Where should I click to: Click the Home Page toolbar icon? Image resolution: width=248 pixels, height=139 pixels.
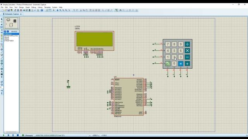[x=15, y=10]
